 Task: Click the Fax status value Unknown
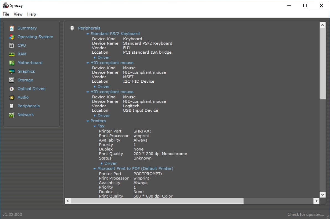[x=143, y=158]
